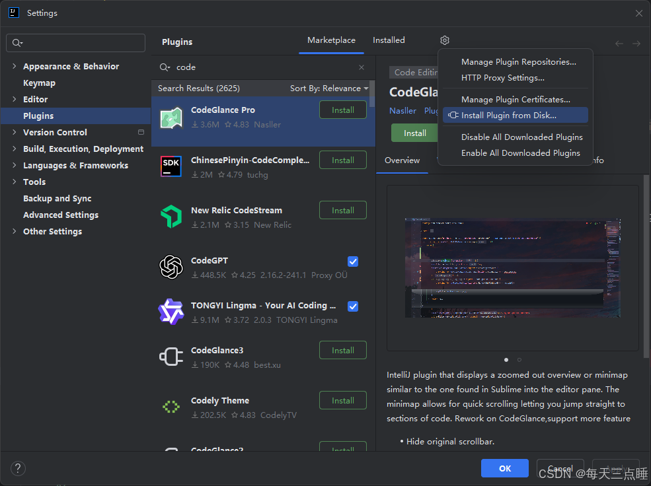
Task: Click the plugin search magnifier icon
Action: click(x=165, y=67)
